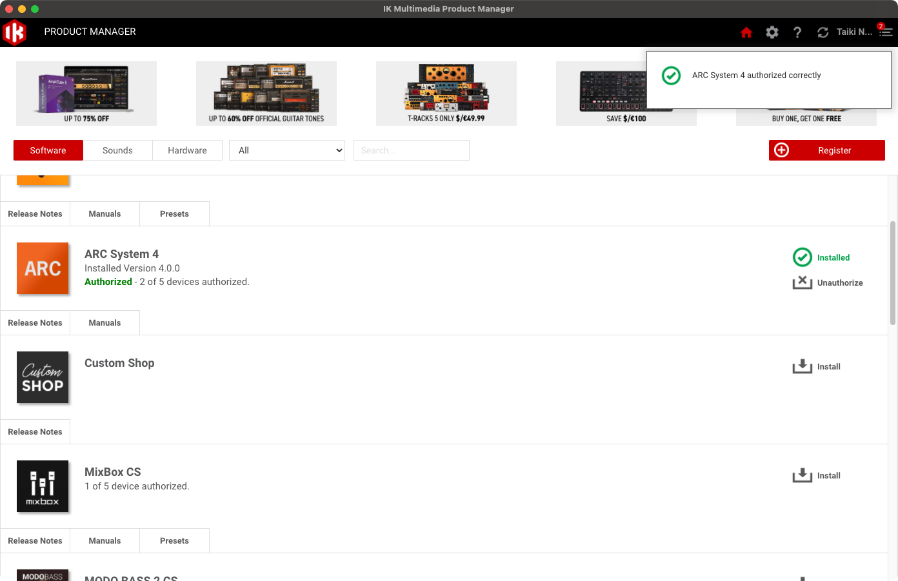Open the Taiki N... user account menu
The image size is (898, 581).
[x=854, y=32]
